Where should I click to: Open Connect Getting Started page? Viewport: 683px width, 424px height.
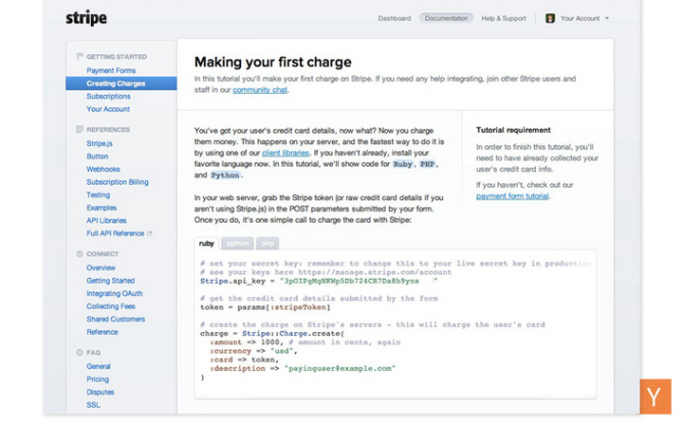click(110, 281)
